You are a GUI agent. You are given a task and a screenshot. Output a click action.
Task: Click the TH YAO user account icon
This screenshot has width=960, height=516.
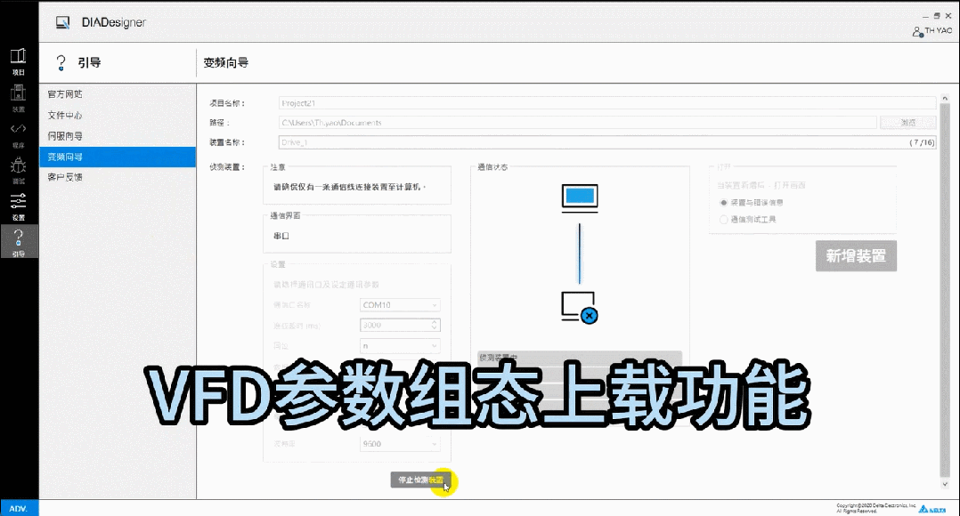(917, 31)
